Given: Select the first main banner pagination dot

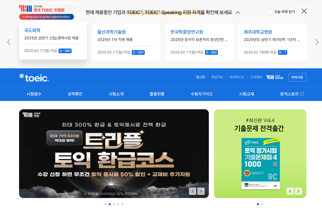Looking at the screenshot, I should (x=106, y=204).
